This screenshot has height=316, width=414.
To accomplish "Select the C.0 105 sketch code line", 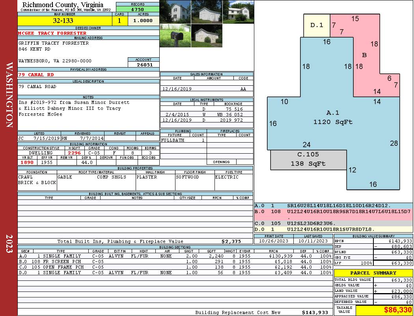I will tap(334, 224).
